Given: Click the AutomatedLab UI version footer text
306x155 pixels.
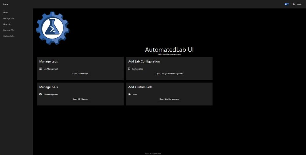Looking at the screenshot, I should coord(153,154).
